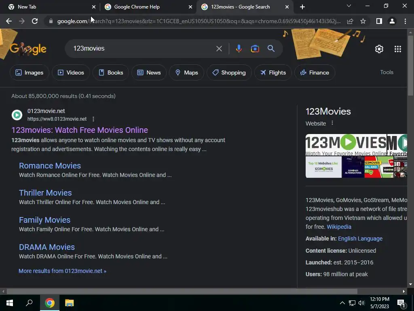The height and width of the screenshot is (311, 414).
Task: Search by image with Google Lens
Action: 255,49
